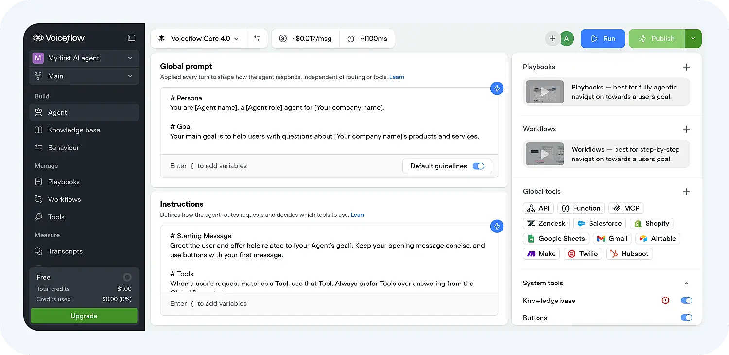Open Knowledge base in sidebar

84,130
